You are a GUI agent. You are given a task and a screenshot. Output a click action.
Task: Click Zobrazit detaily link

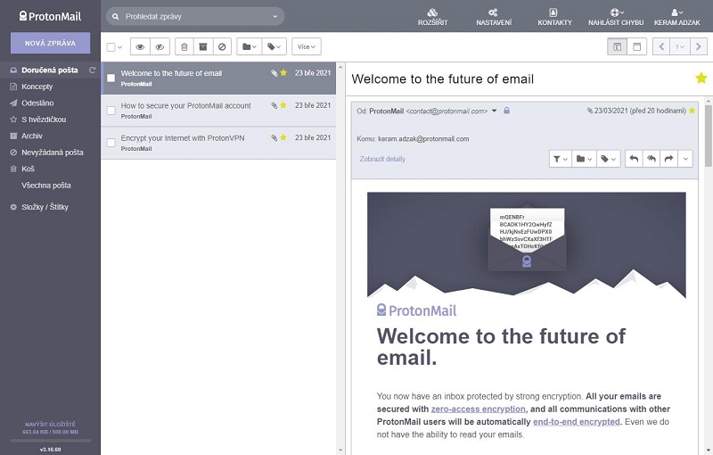(x=382, y=159)
